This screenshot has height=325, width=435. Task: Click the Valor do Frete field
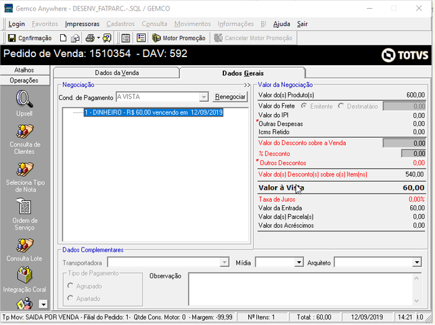404,106
